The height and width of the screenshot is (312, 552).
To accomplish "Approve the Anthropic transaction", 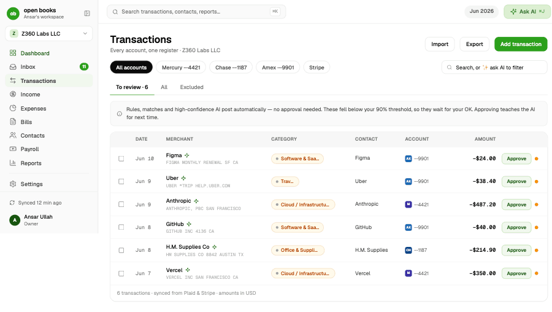I will click(516, 205).
